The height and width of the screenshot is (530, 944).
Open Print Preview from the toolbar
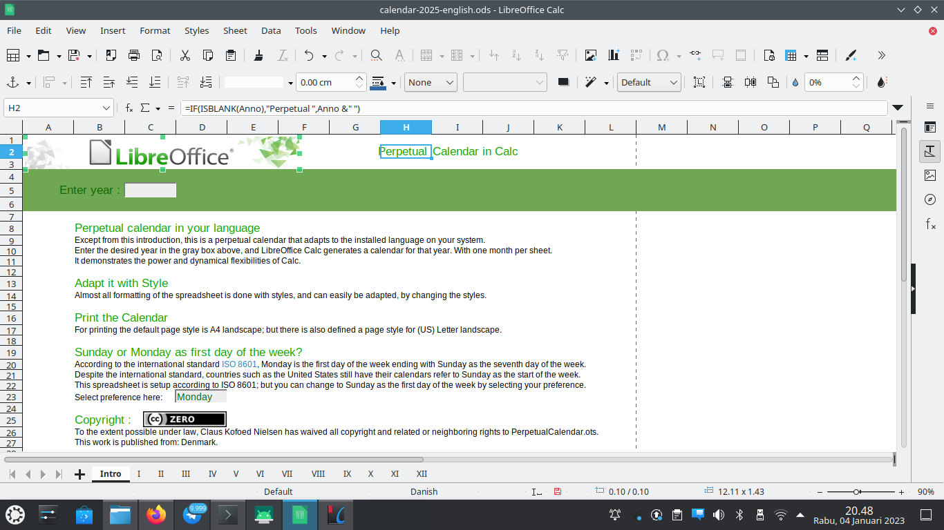[x=157, y=55]
